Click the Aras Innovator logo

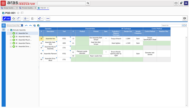point(21,3)
